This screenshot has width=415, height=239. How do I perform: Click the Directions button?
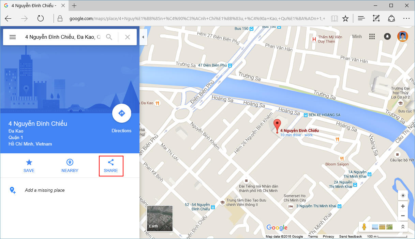click(x=121, y=114)
